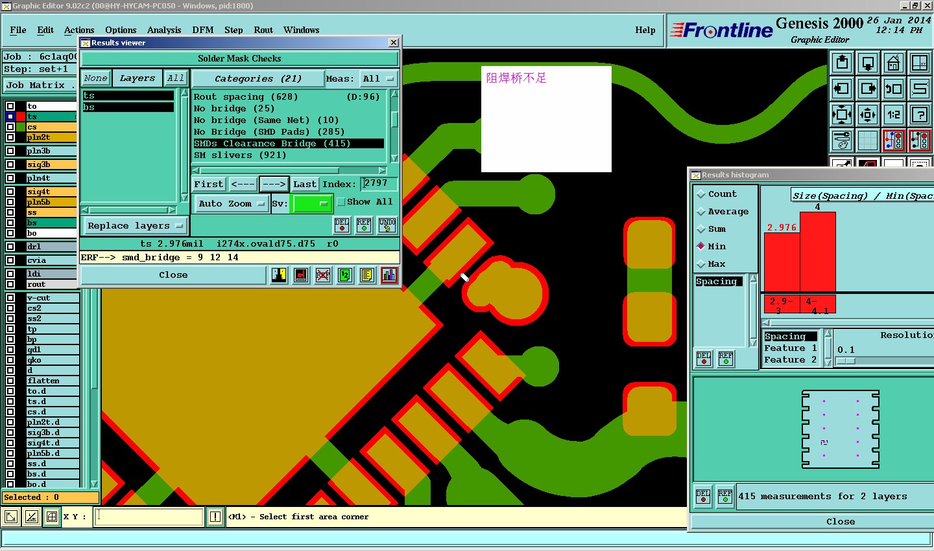Screen dimensions: 934x551
Task: Click REF icon in Results viewer
Action: click(x=364, y=225)
